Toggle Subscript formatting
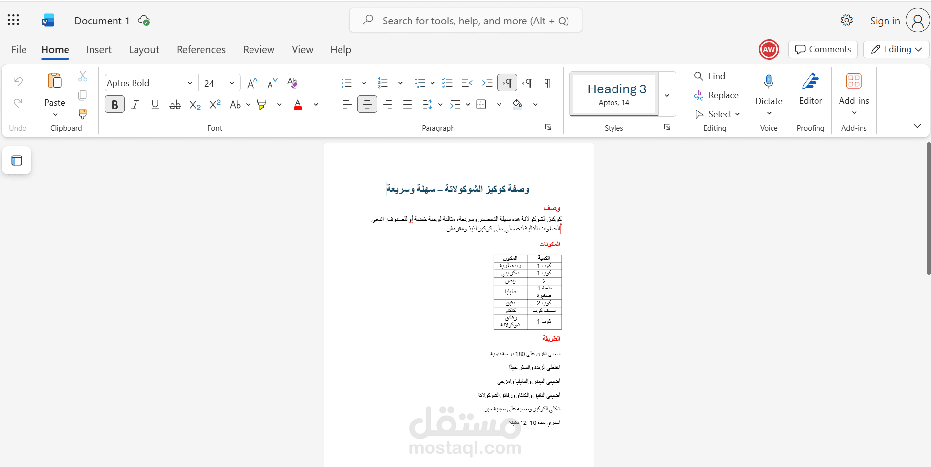 [195, 105]
